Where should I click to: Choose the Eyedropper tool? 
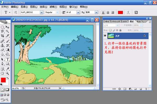pyautogui.click(x=7, y=69)
